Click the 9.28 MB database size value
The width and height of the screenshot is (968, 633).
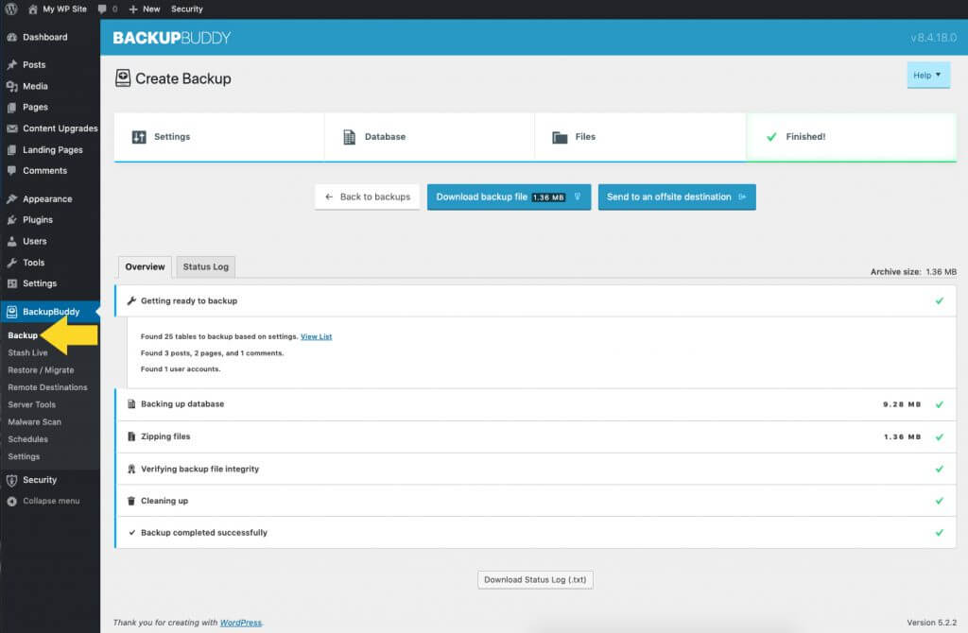coord(902,404)
